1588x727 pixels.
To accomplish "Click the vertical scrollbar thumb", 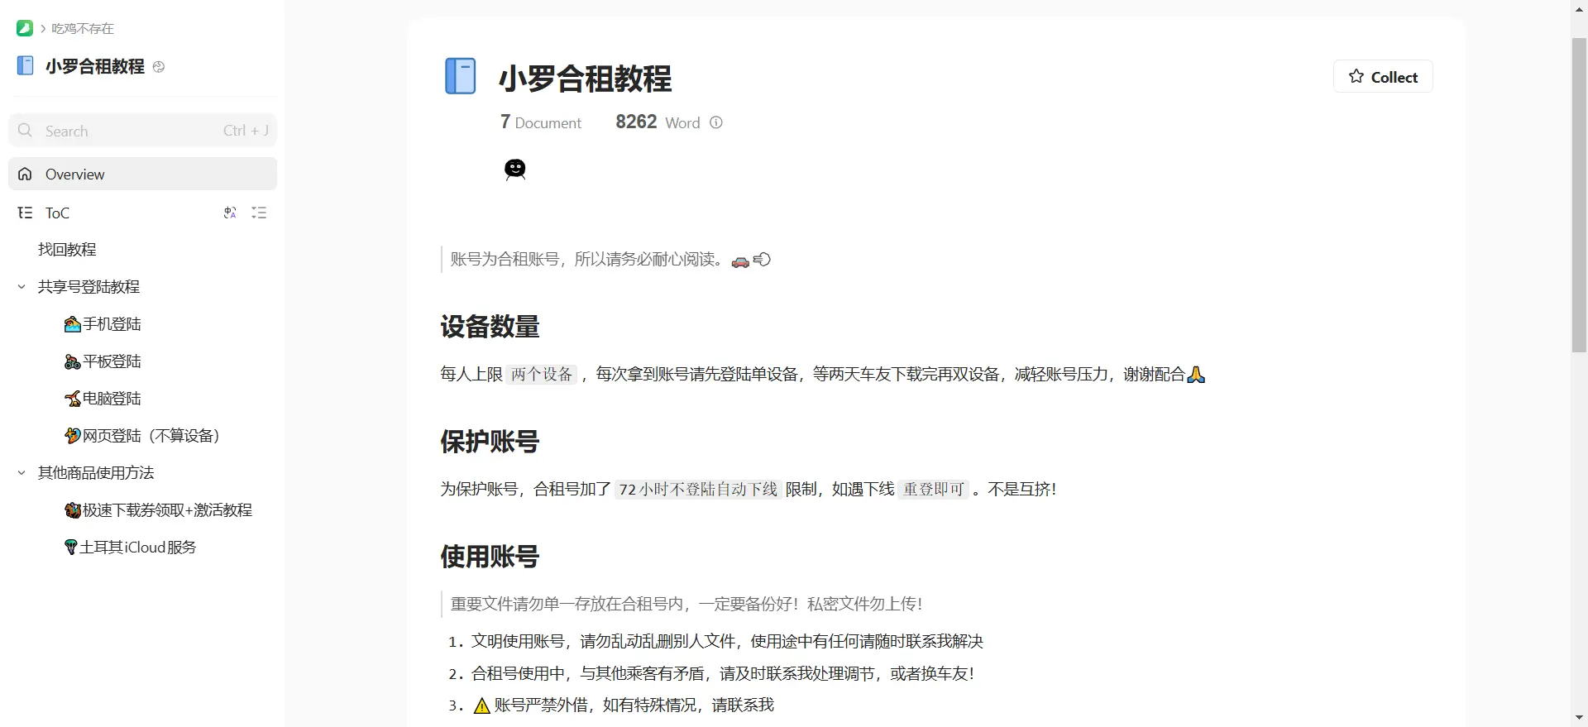I will coord(1580,194).
